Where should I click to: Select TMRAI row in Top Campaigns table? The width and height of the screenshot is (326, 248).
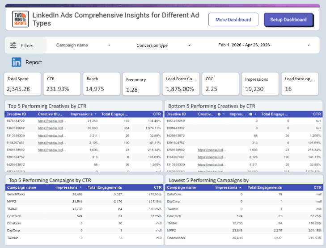(84, 209)
